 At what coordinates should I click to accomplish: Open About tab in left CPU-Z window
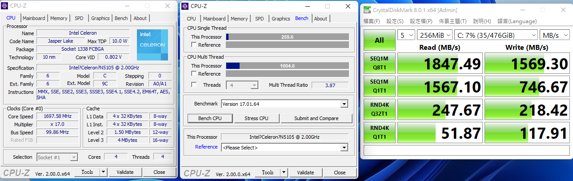(140, 18)
